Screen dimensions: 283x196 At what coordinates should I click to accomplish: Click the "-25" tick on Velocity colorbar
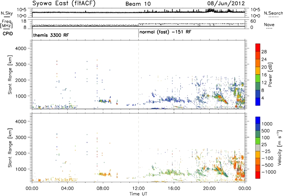click(x=266, y=151)
